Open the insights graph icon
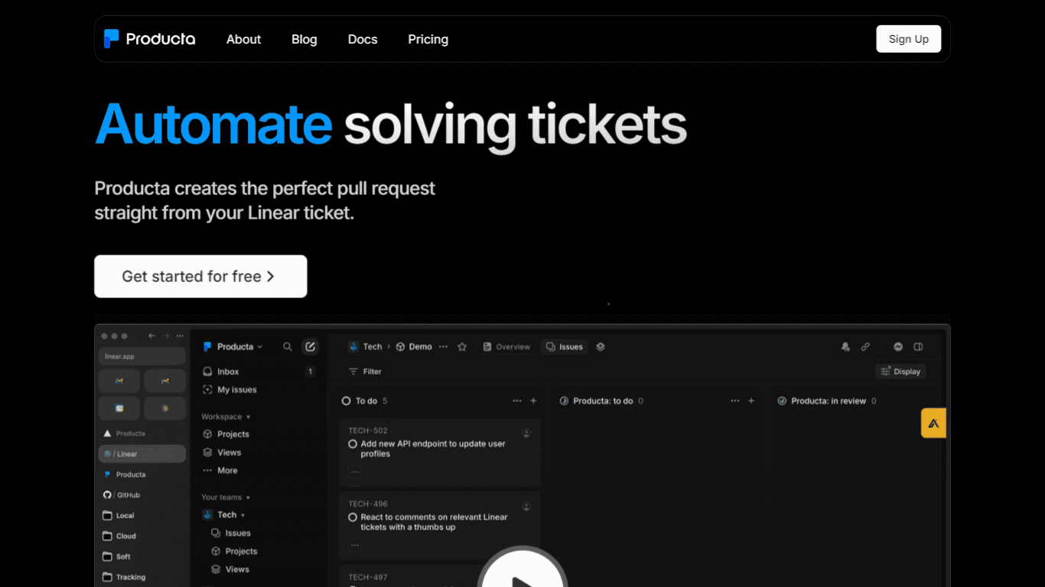Screen dimensions: 1045x587 898,347
